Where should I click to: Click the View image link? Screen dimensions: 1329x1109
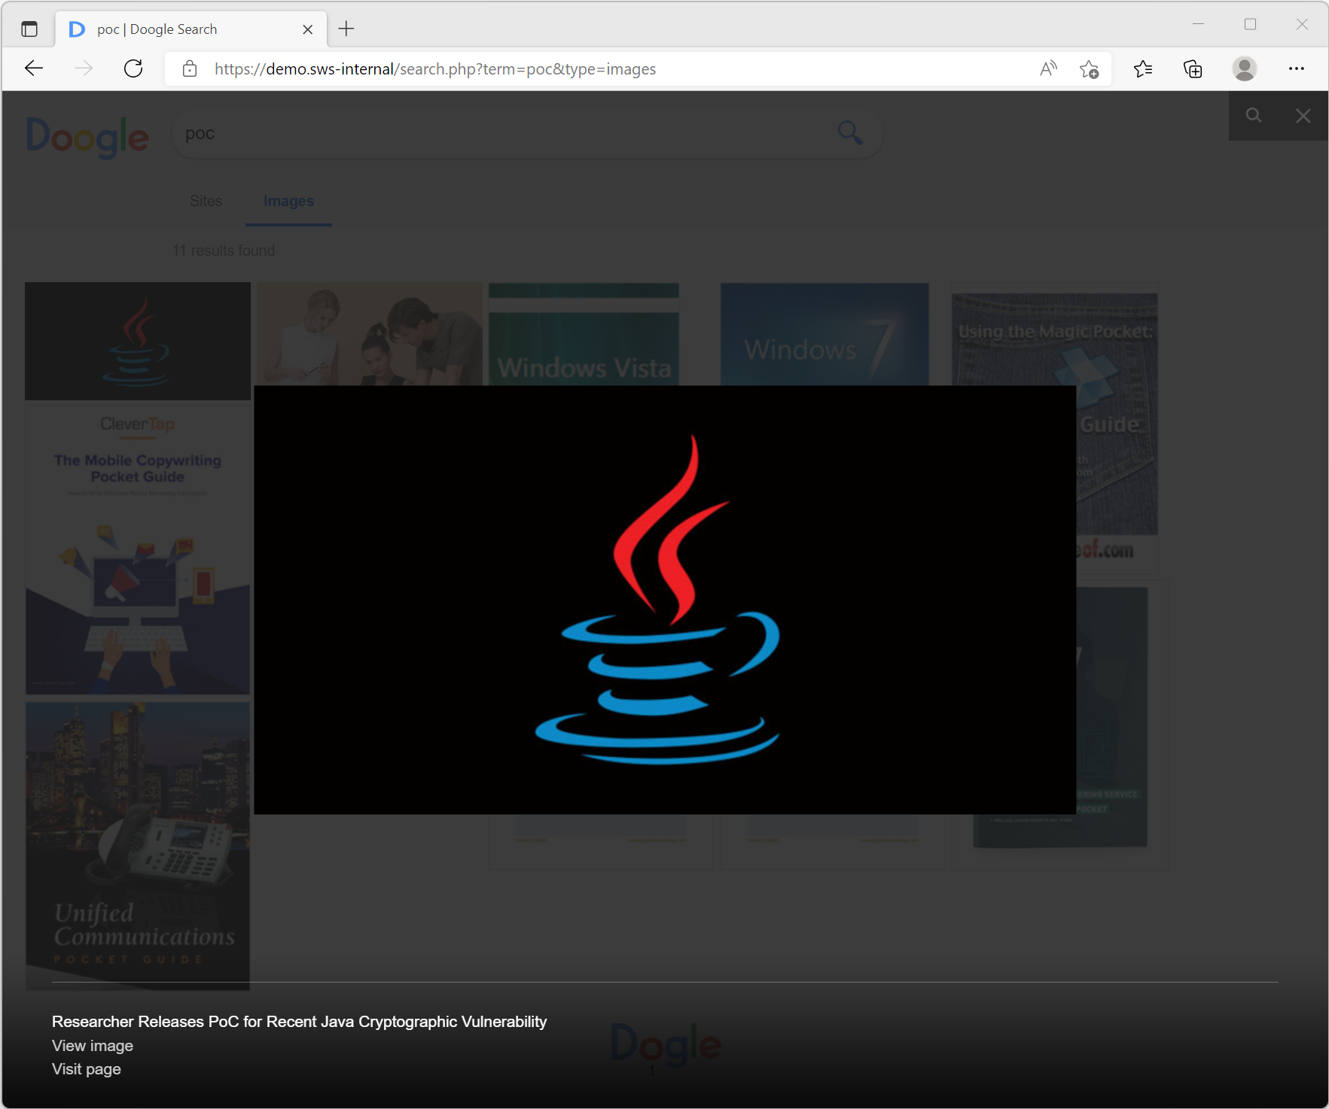pyautogui.click(x=93, y=1046)
